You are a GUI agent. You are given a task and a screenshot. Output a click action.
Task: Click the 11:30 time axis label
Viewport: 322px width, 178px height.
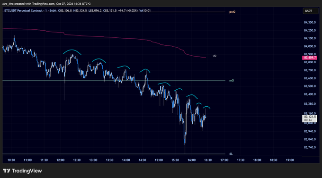(44, 160)
